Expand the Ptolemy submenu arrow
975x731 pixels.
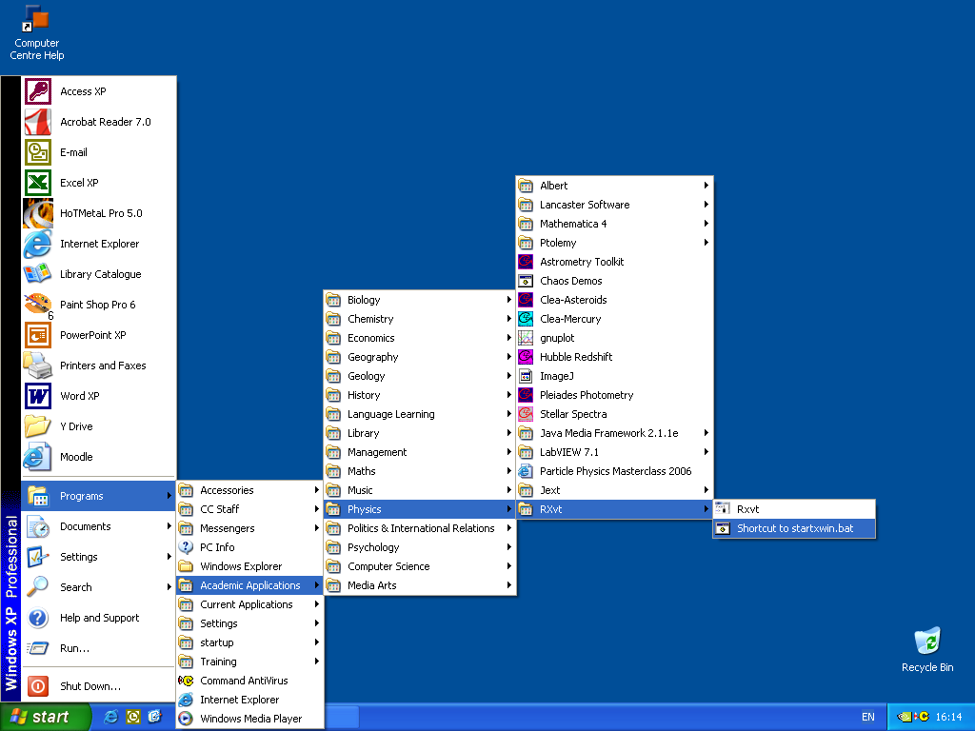coord(706,243)
